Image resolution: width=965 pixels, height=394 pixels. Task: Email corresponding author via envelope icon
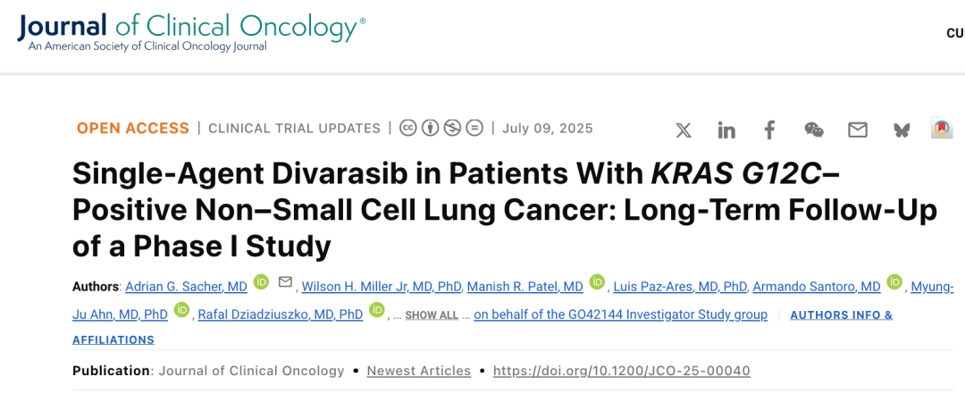[x=286, y=282]
